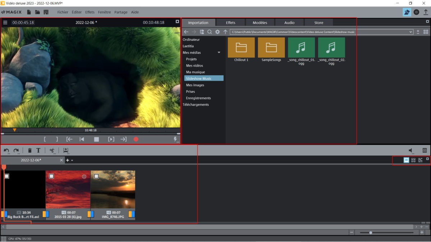Select Ordinateur in the media tree
431x242 pixels.
(x=191, y=39)
